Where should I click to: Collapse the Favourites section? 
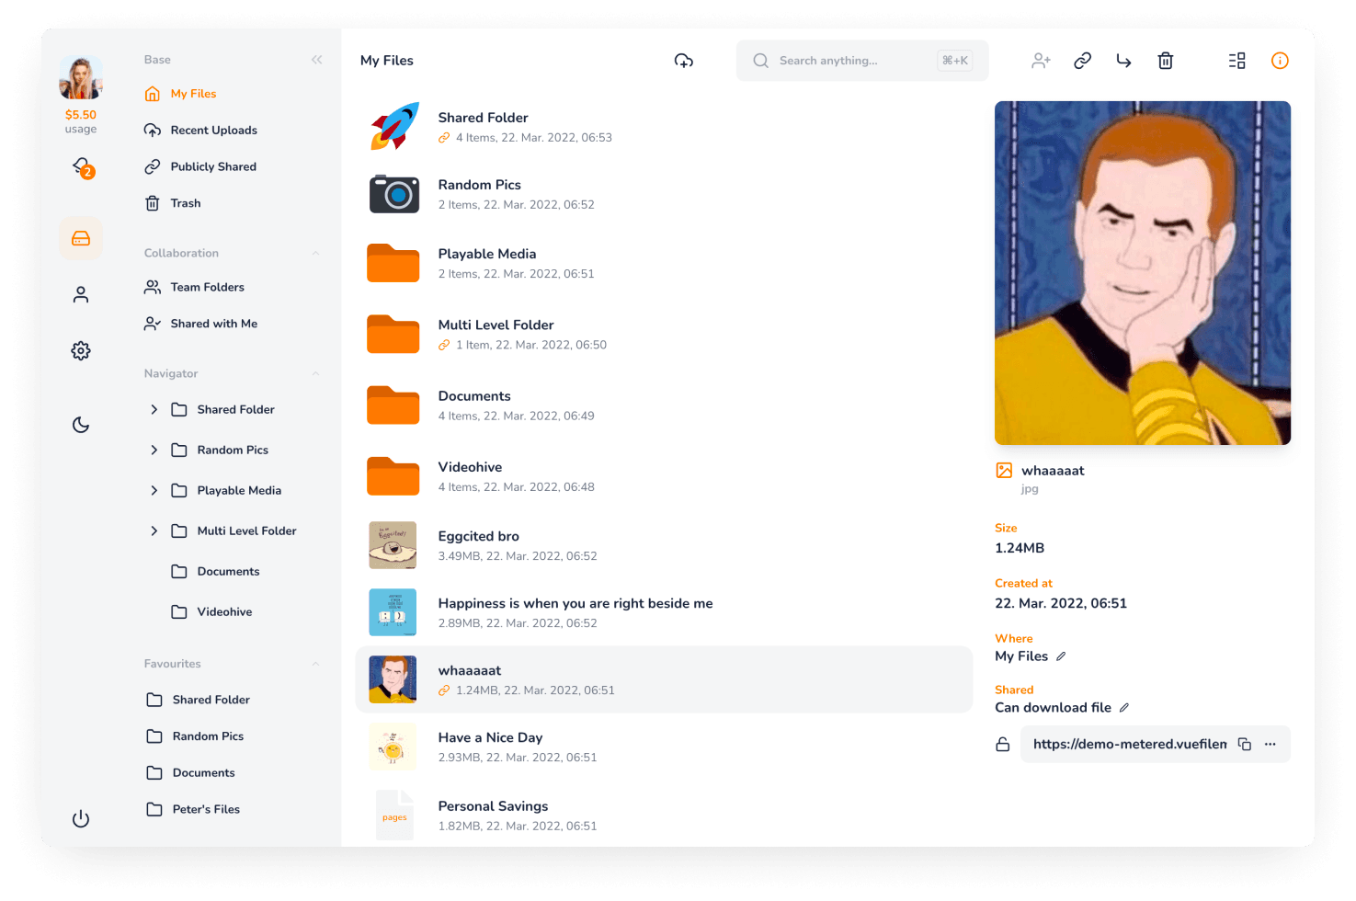pos(315,664)
